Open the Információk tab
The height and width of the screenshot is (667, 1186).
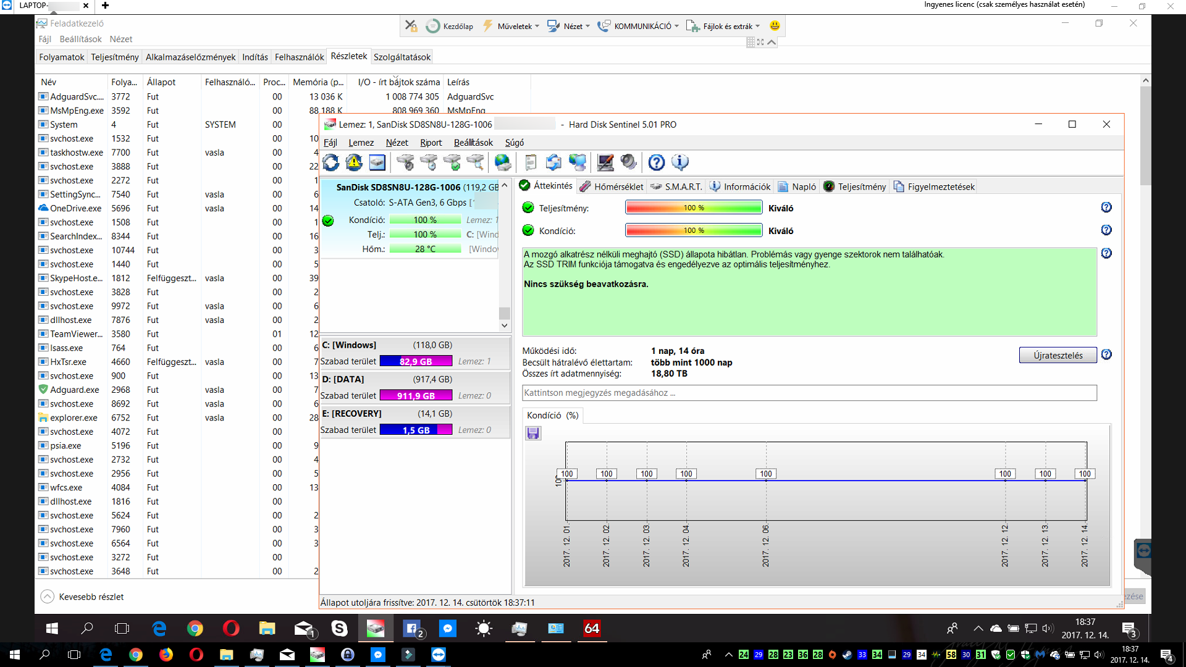[x=739, y=187]
